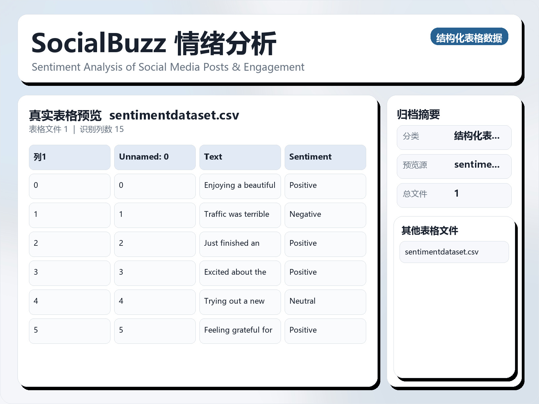Click the 其他表格文件 section heading
This screenshot has height=404, width=539.
(x=430, y=231)
